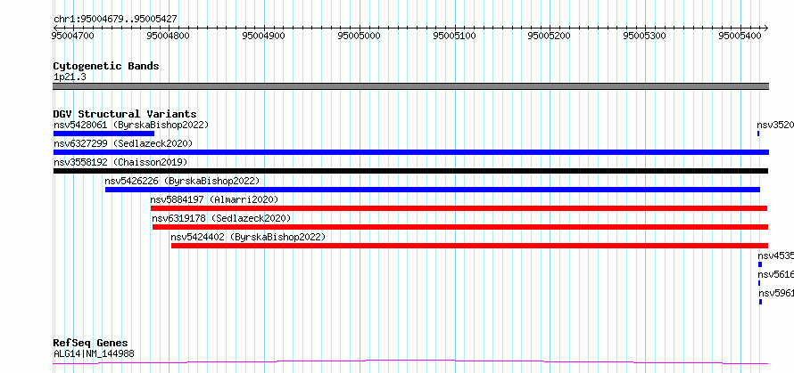Click the magenta ALG14 gene line
The width and height of the screenshot is (794, 373).
click(x=410, y=362)
